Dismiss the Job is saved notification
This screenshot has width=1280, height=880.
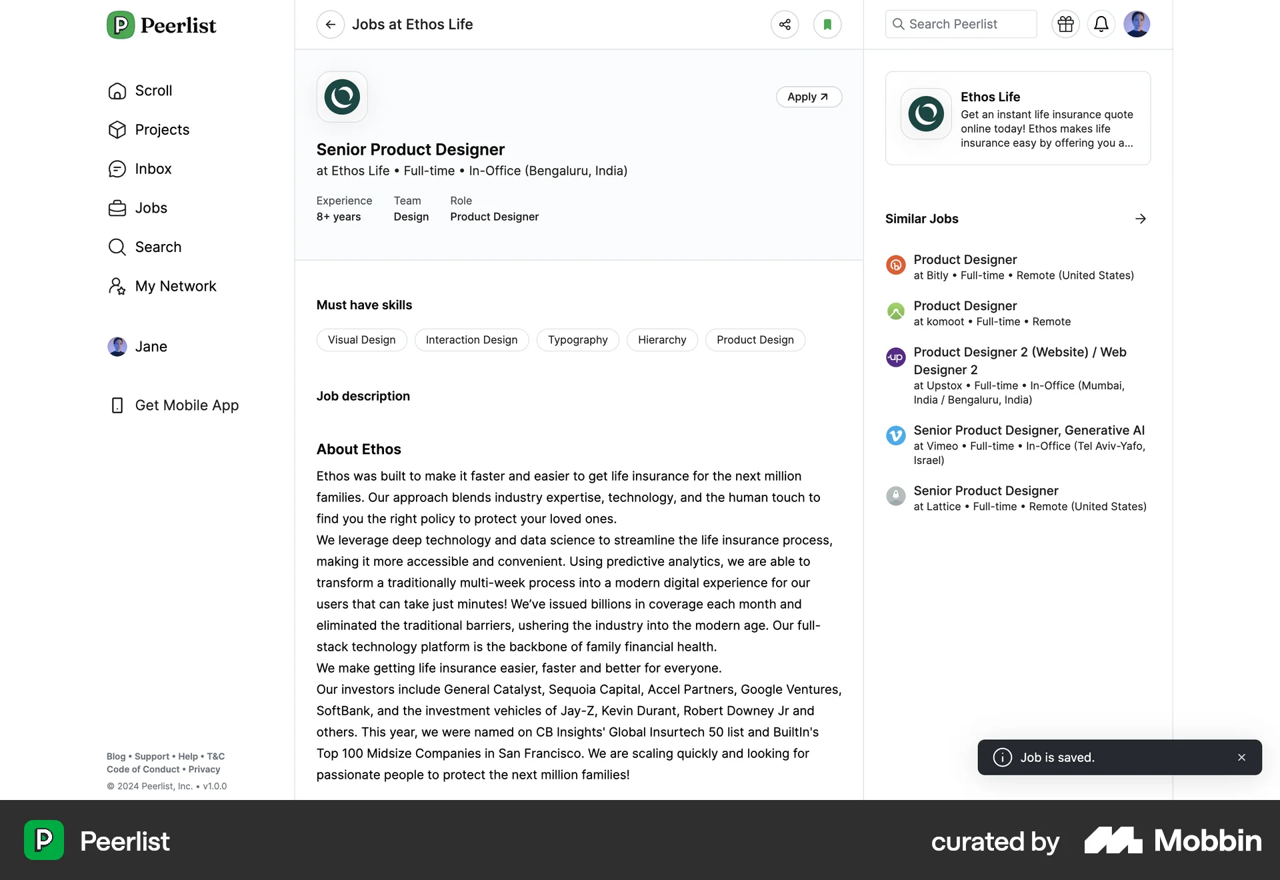pos(1241,757)
